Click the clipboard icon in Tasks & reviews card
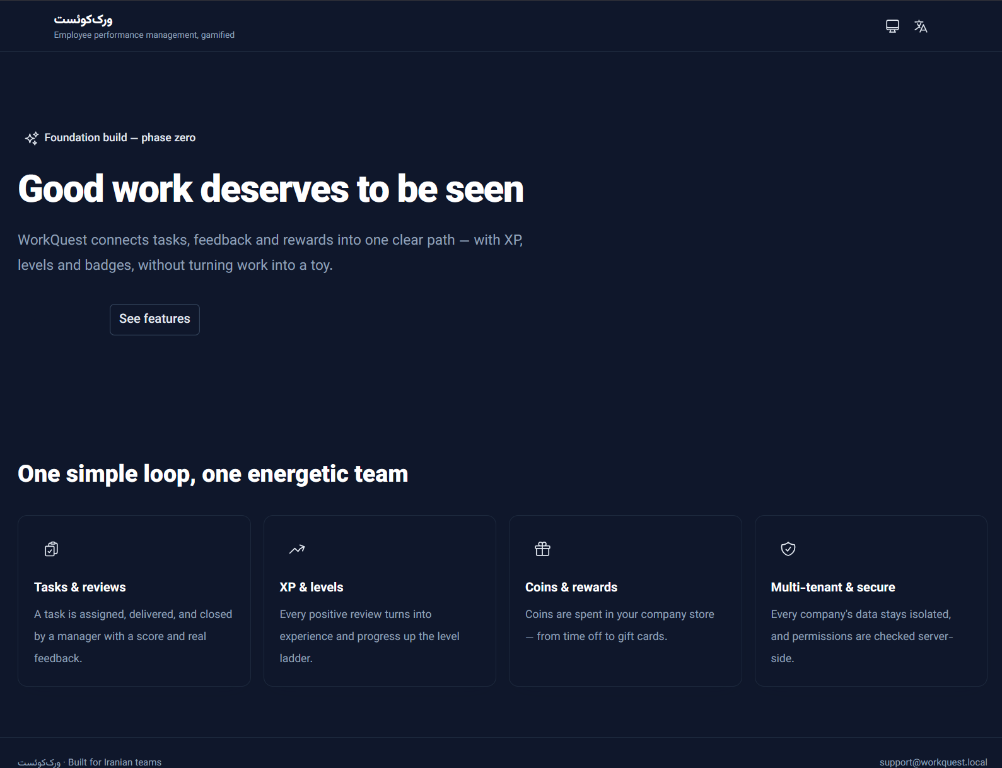Viewport: 1002px width, 768px height. [x=52, y=549]
